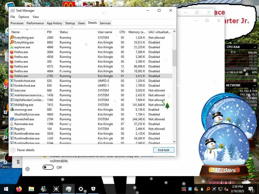Open File Explorer from the taskbar
Screen dimensions: 259x194
31,189
